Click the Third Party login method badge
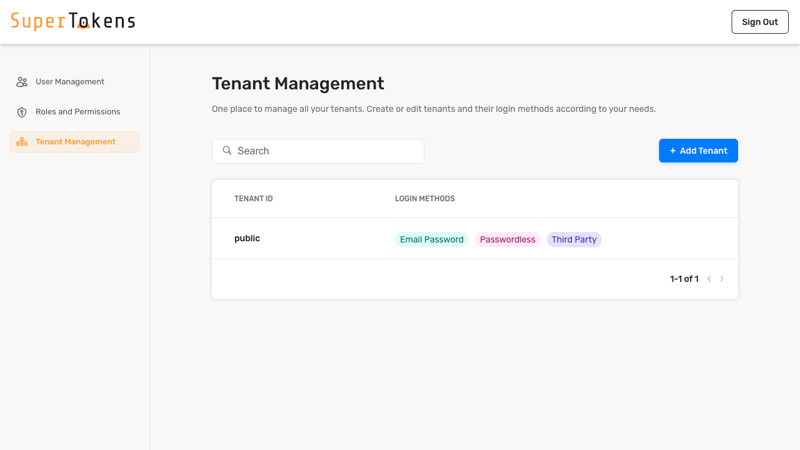This screenshot has height=450, width=800. 574,239
